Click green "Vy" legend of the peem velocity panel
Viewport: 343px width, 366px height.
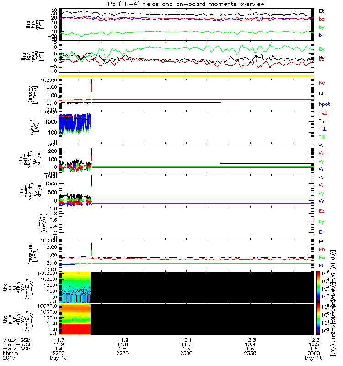point(322,194)
